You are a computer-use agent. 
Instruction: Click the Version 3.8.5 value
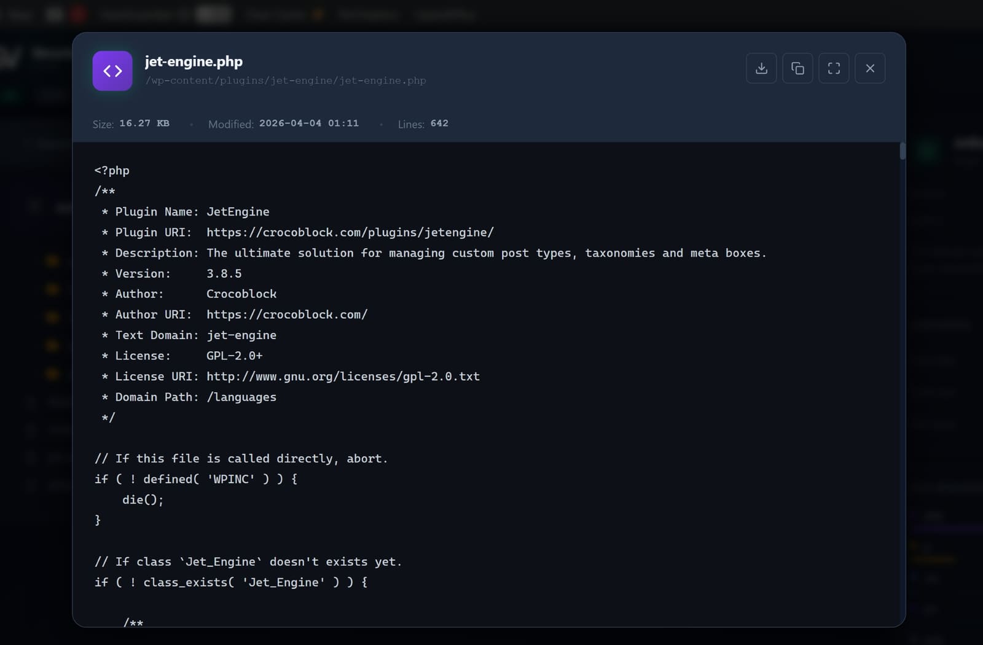pos(224,273)
